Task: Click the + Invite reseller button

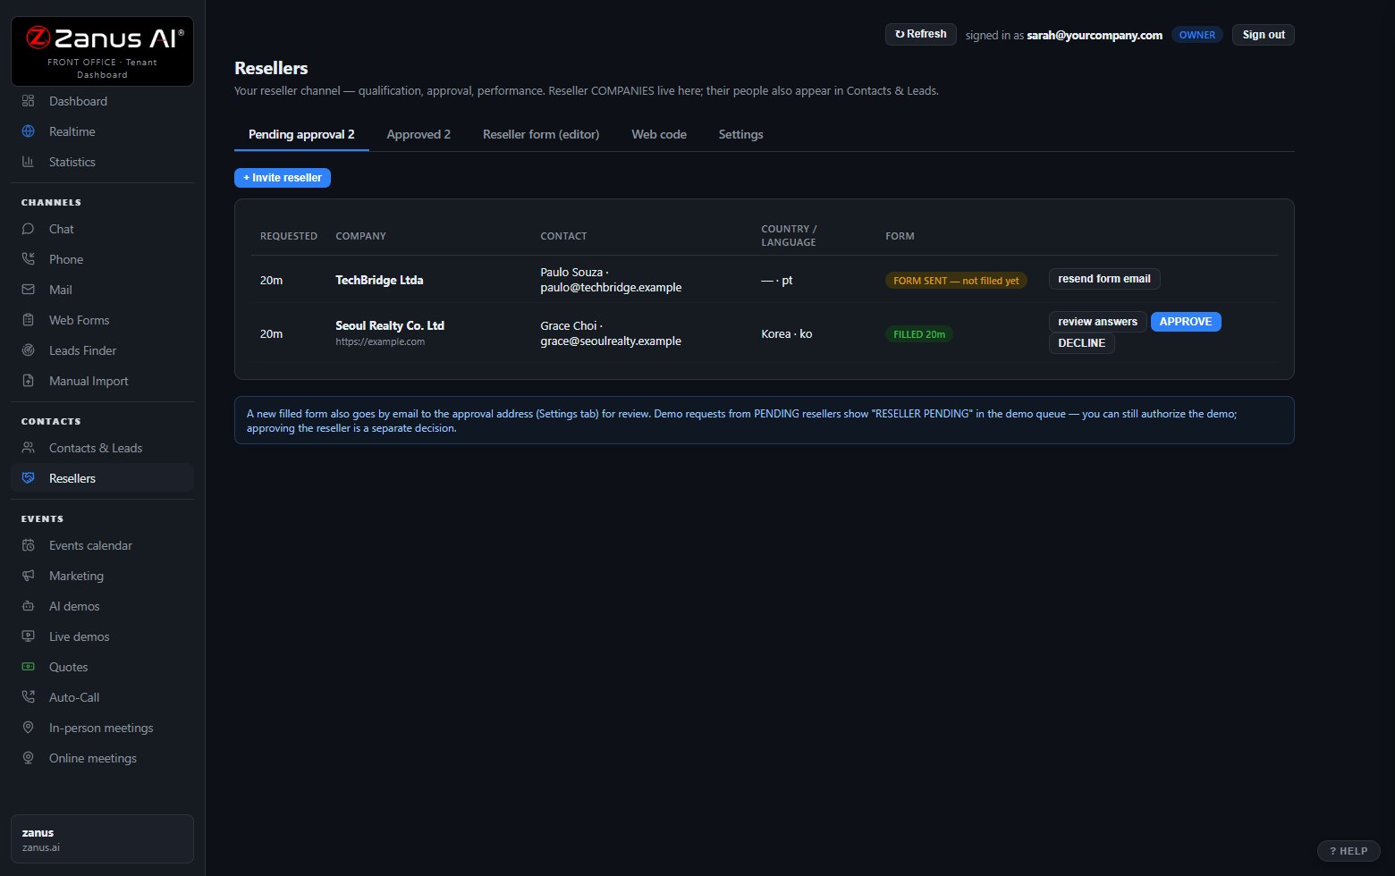Action: (283, 178)
